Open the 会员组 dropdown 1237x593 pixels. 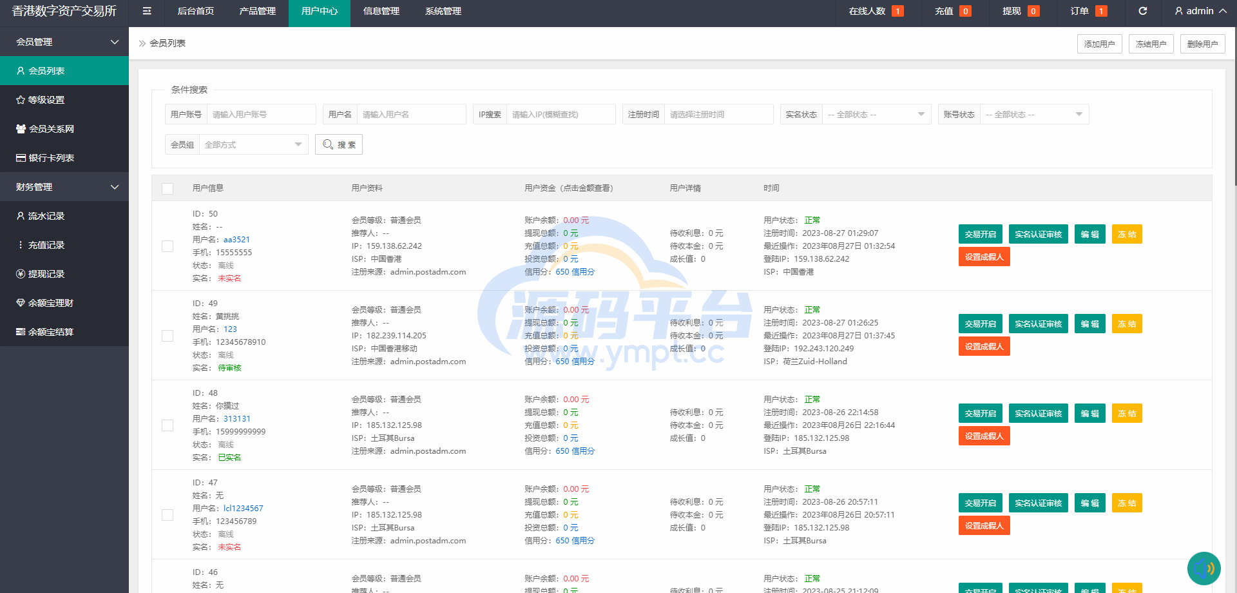[x=253, y=144]
